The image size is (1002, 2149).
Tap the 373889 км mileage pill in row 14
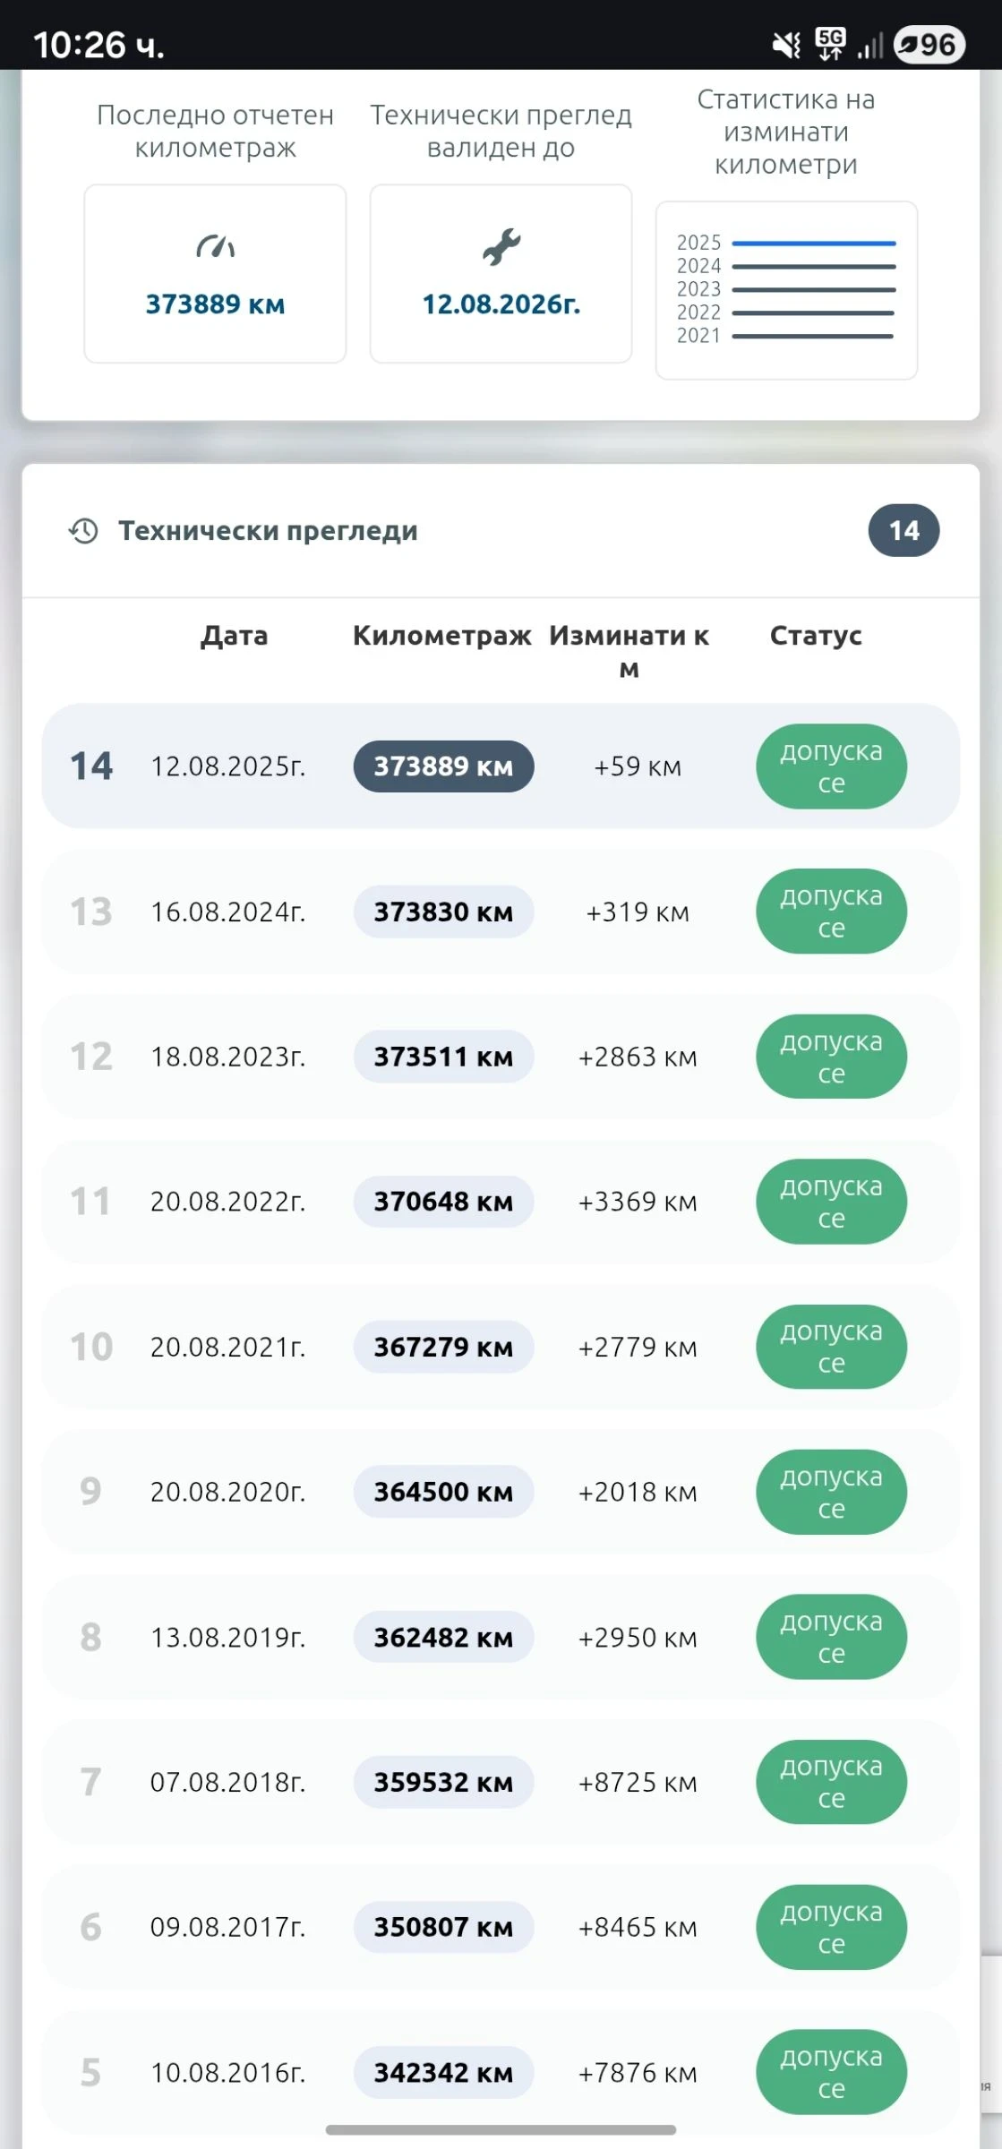[443, 766]
